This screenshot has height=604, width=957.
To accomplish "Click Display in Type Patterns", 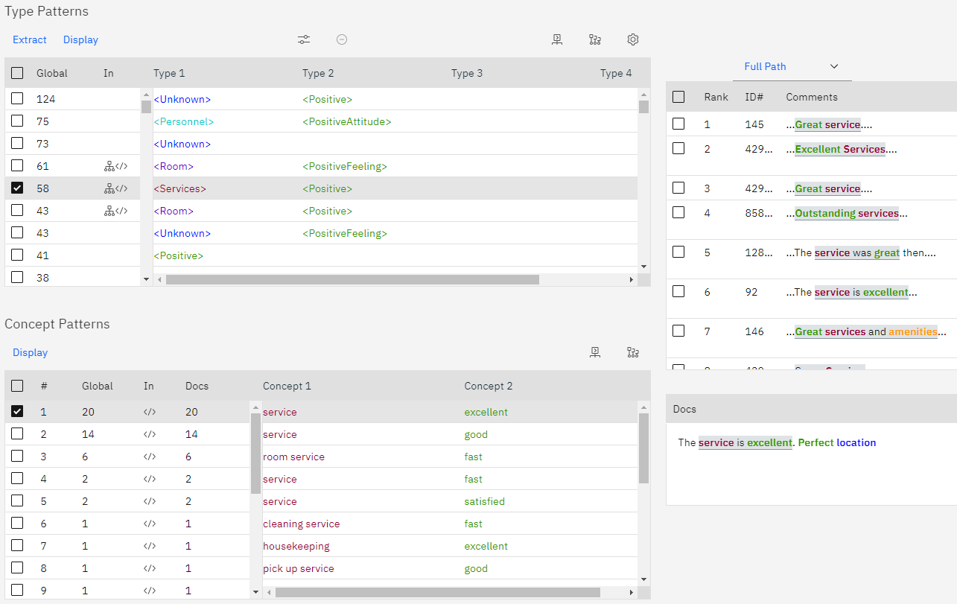I will pos(80,39).
